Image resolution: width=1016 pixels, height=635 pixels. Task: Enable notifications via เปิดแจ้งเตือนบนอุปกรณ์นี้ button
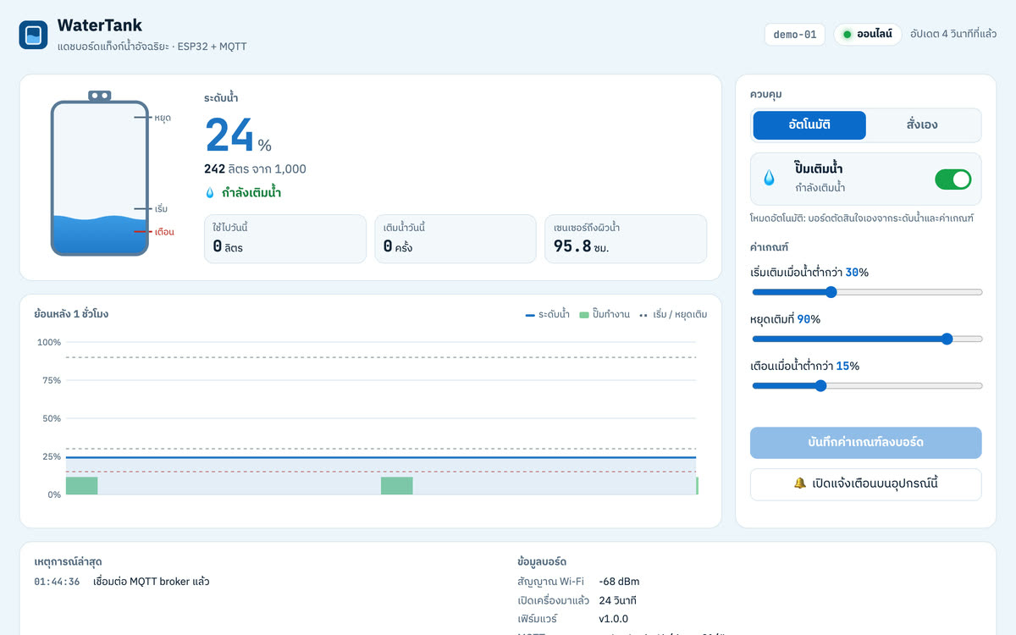pos(865,484)
